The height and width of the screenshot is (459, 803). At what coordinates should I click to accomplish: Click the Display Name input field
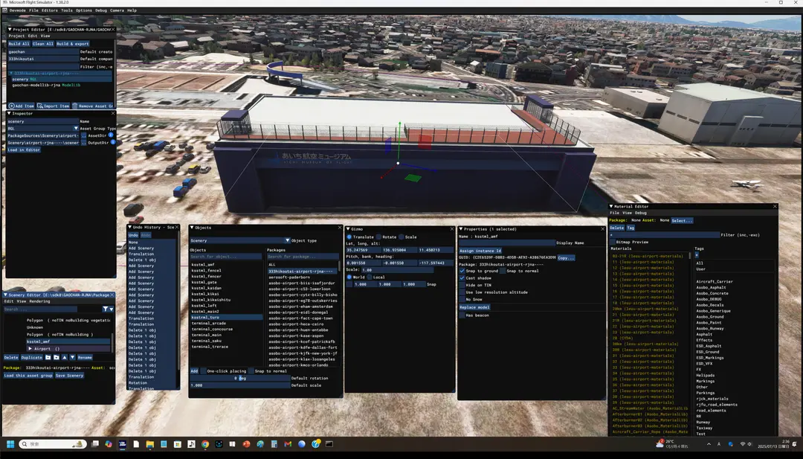507,243
